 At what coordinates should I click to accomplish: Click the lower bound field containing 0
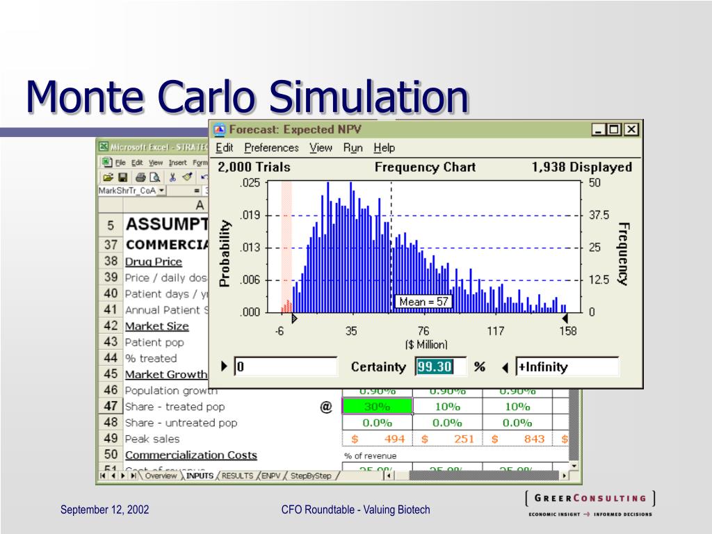(286, 366)
